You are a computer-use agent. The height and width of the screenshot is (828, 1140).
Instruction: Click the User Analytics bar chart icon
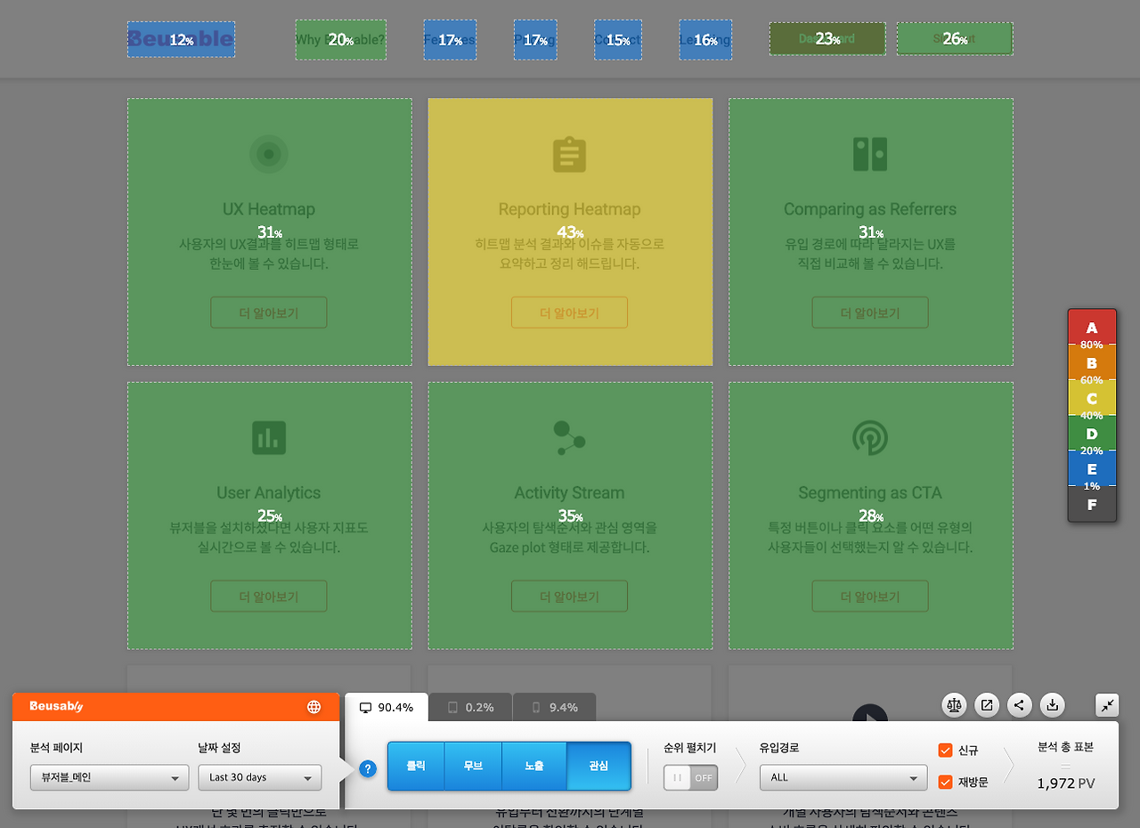coord(268,438)
